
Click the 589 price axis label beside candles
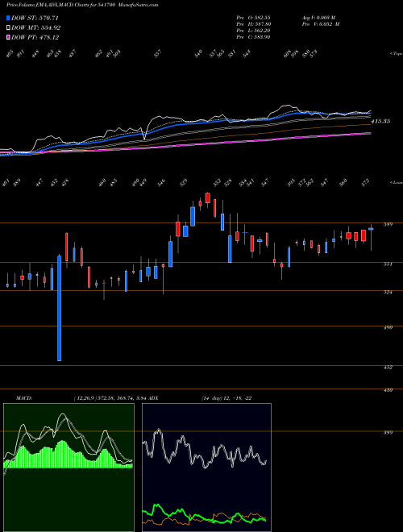(388, 224)
